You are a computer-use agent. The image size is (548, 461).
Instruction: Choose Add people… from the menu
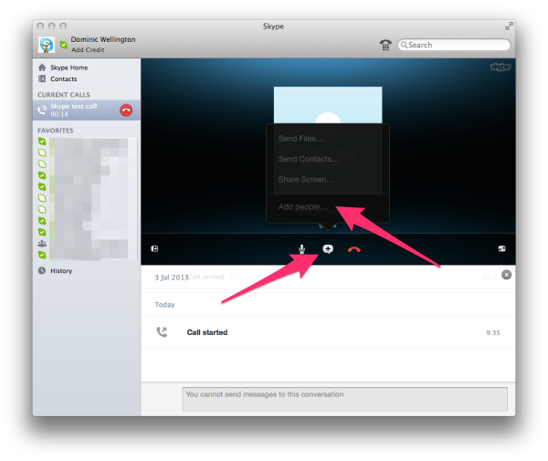click(x=300, y=207)
